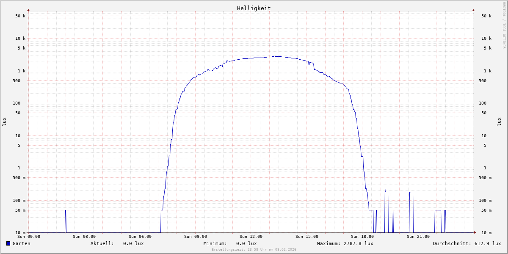Click the Sun 00:00 time axis label
Screen dimensions: 508x254
point(29,237)
